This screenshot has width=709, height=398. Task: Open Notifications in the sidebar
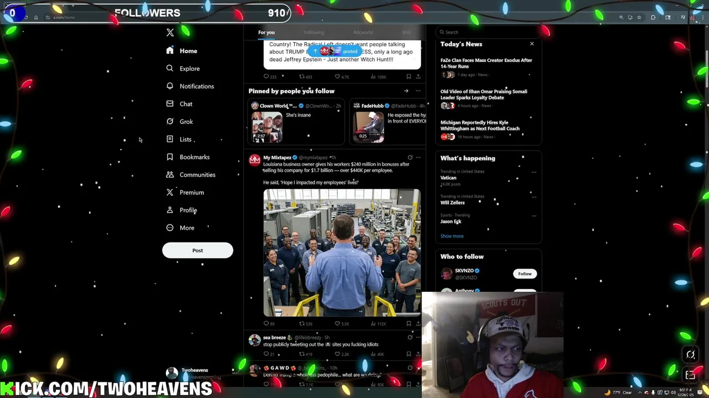pos(190,86)
